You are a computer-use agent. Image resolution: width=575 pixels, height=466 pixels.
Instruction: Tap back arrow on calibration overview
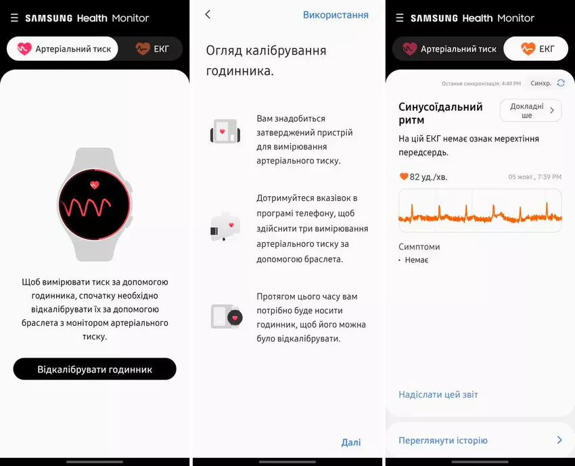click(x=208, y=15)
